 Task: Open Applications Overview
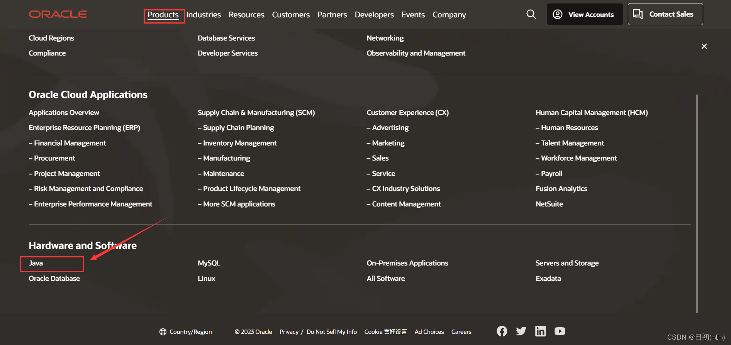tap(64, 113)
